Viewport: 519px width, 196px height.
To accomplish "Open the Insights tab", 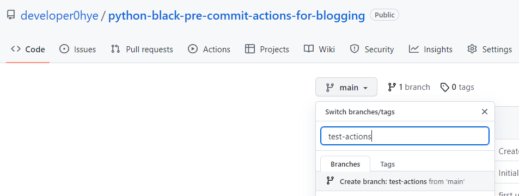I will pos(430,50).
